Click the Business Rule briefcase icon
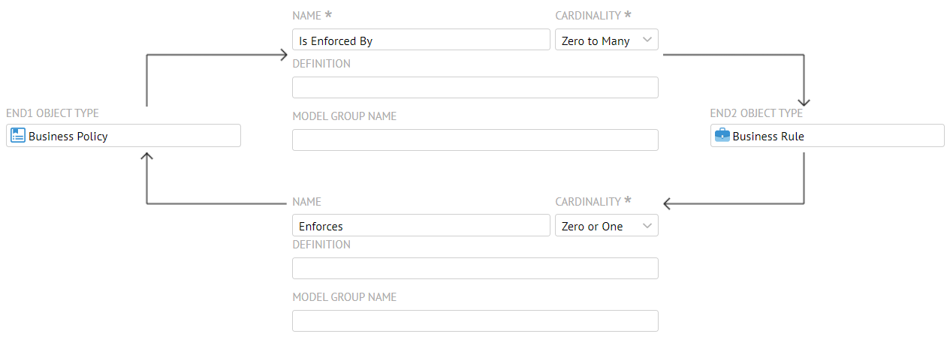 click(722, 136)
